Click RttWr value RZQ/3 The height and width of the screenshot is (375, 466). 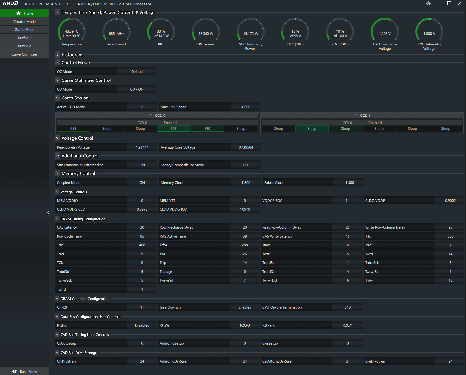(x=245, y=325)
